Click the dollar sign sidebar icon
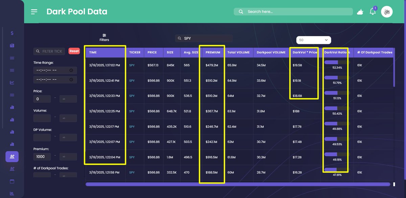The width and height of the screenshot is (406, 198). click(12, 33)
